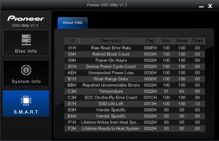Viewport: 219px width, 141px height.
Task: Close the Pioneer SSD Utility window
Action: pos(210,6)
